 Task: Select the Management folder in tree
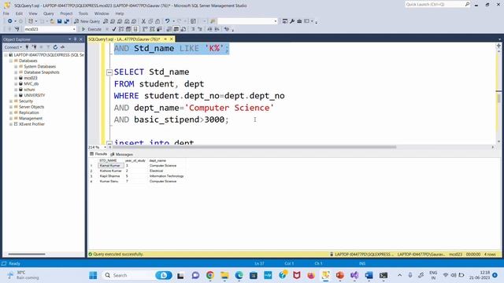tap(31, 119)
